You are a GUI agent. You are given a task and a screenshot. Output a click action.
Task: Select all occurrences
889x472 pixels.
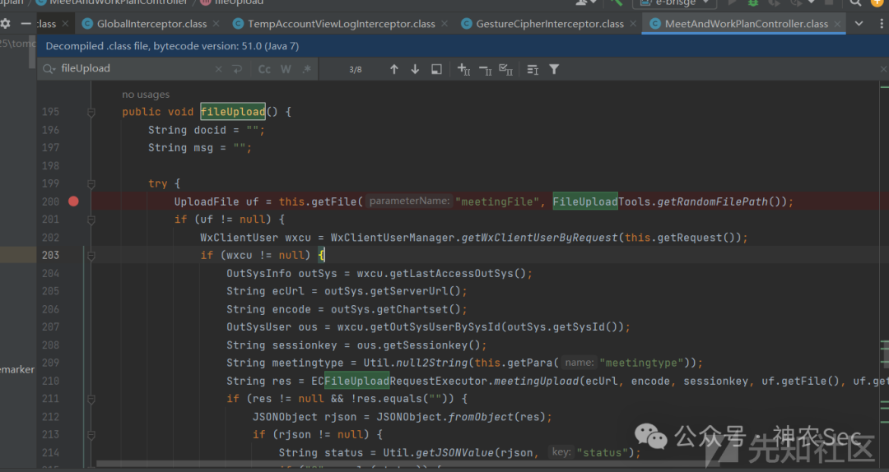505,69
